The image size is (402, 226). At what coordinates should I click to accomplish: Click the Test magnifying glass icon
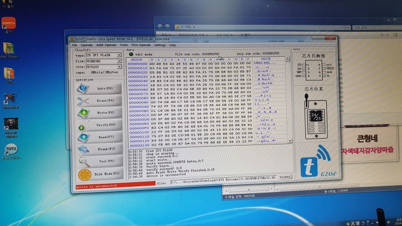pos(84,161)
